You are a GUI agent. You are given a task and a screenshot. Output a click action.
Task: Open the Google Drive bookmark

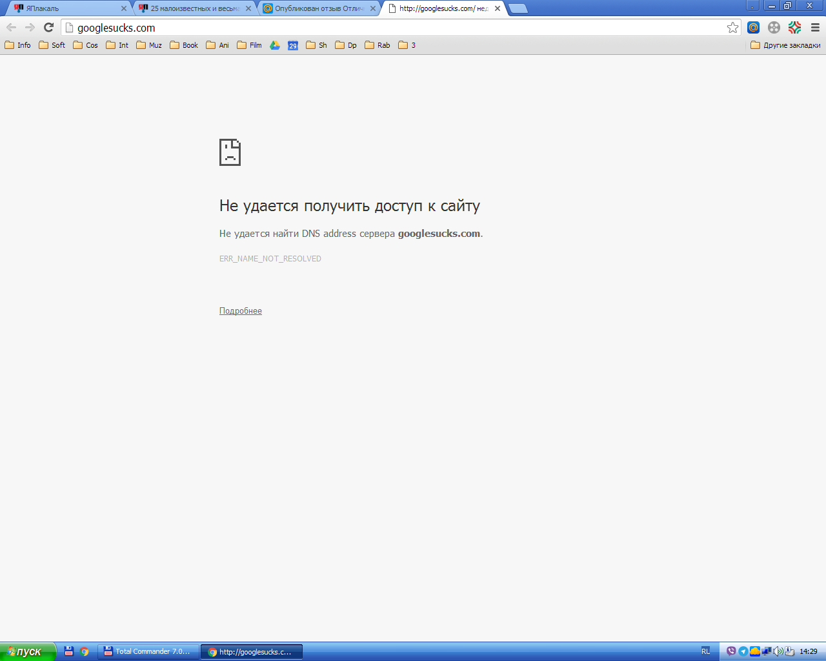click(275, 45)
